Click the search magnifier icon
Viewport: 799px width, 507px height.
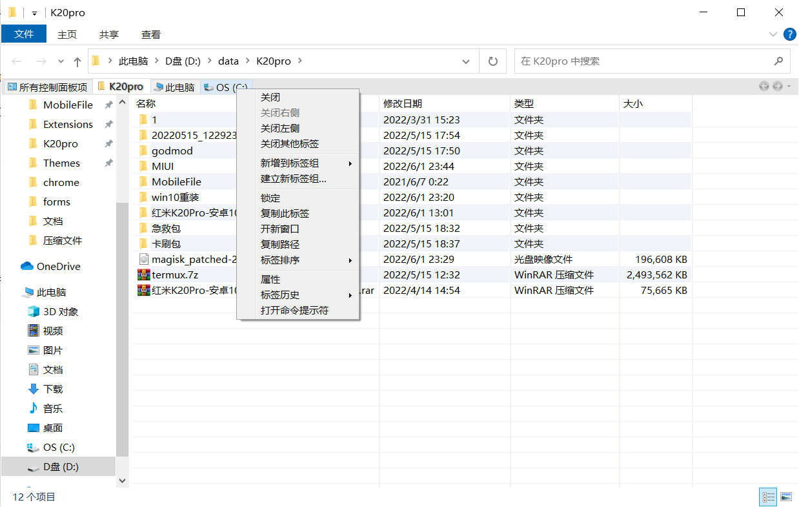click(778, 61)
